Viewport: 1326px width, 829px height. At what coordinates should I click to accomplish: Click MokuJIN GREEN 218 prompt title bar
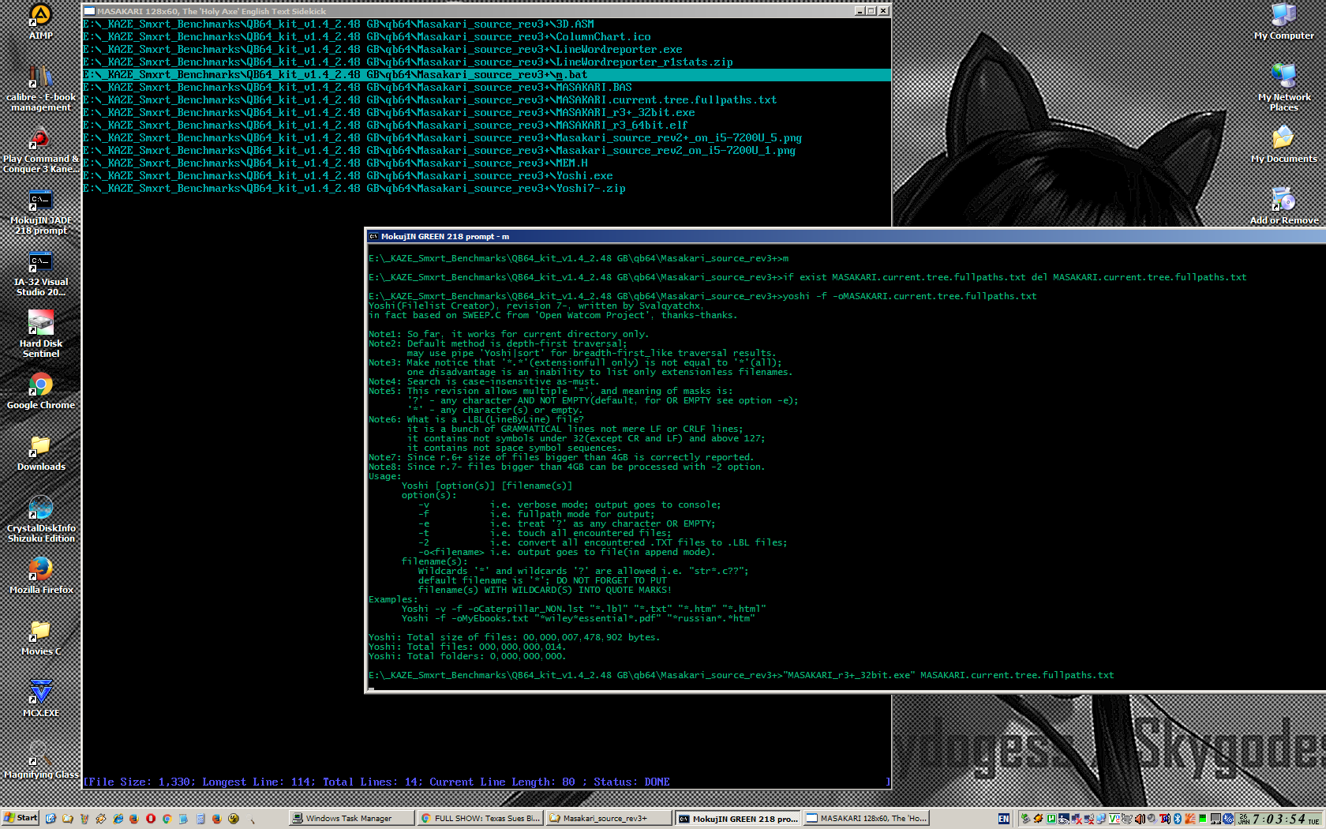pyautogui.click(x=845, y=236)
